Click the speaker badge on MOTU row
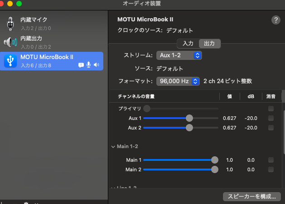This screenshot has height=204, width=285. [x=97, y=65]
